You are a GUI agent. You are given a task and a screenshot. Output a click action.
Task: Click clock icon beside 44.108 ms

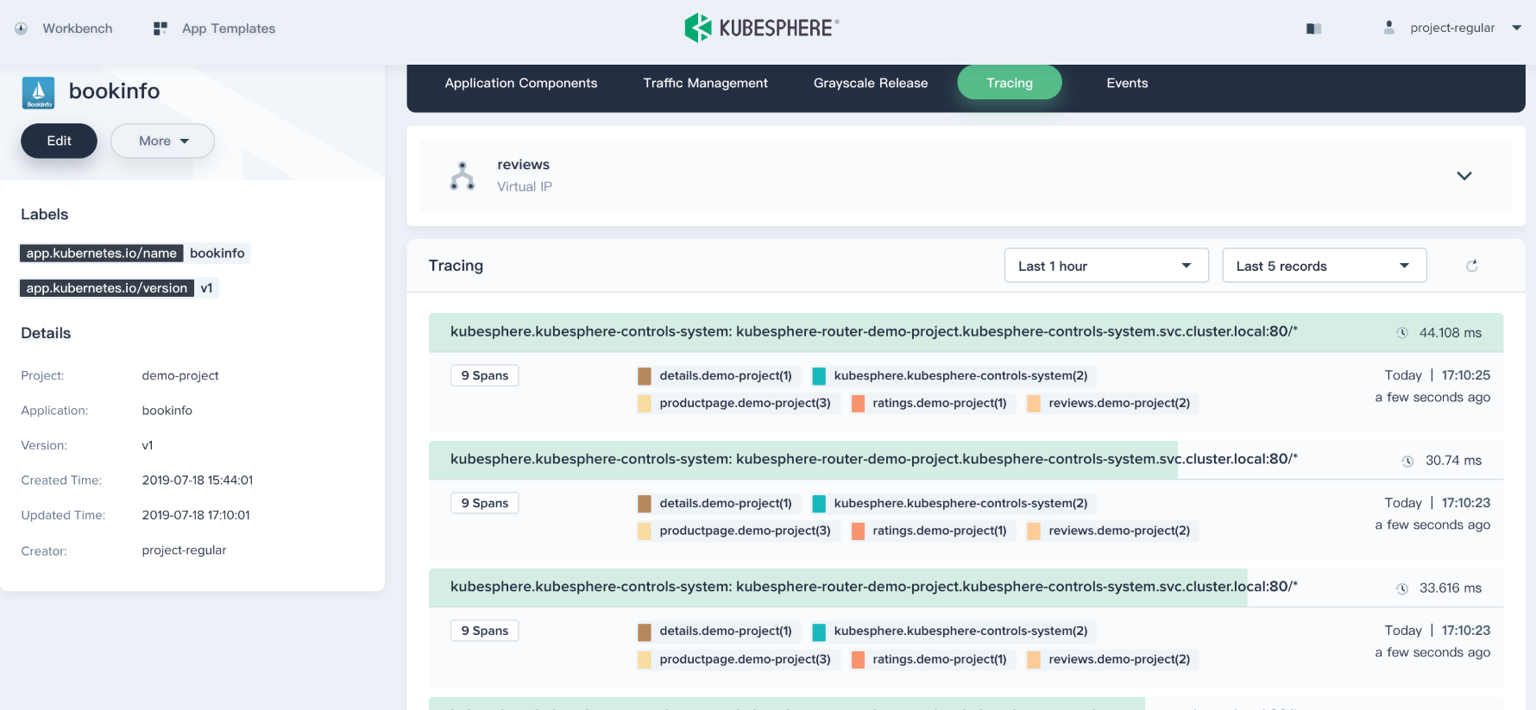point(1402,333)
